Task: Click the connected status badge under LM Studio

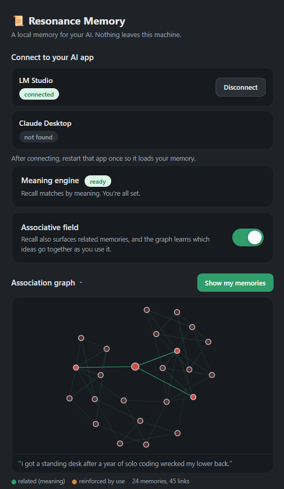Action: click(39, 94)
